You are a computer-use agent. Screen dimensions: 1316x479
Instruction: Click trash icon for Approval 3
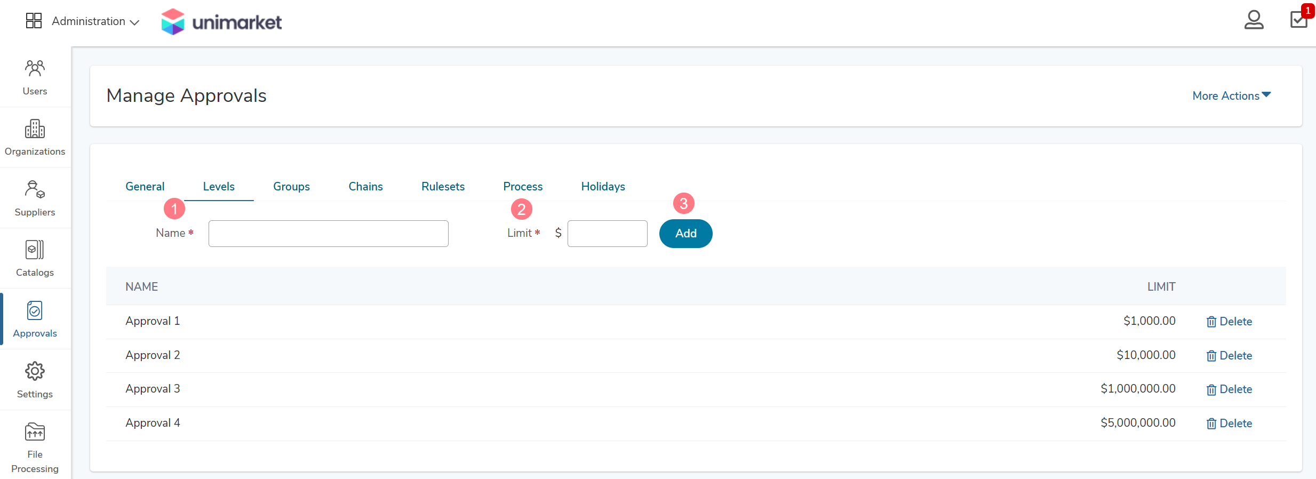[x=1211, y=389]
